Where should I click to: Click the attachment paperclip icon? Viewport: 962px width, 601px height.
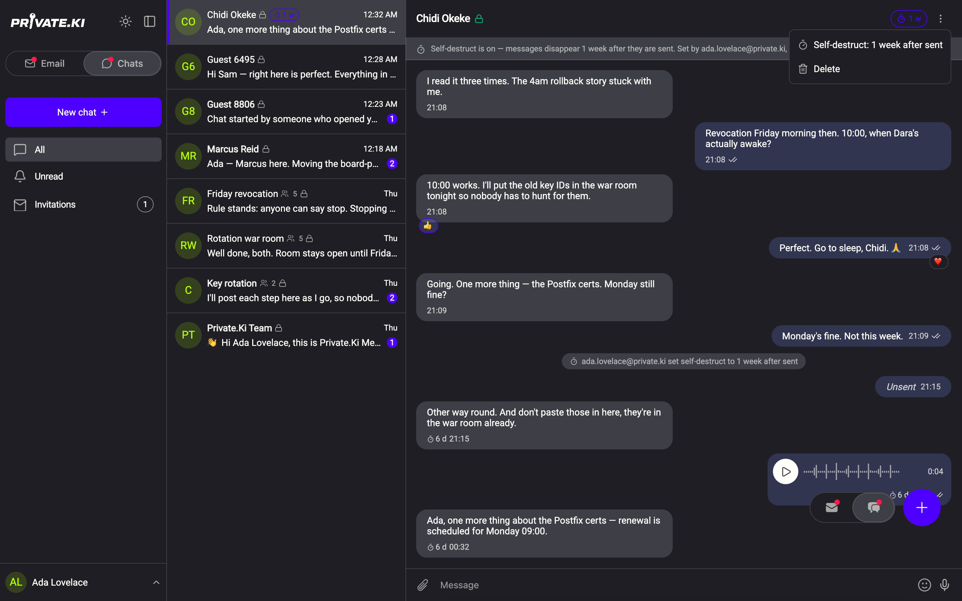(423, 585)
